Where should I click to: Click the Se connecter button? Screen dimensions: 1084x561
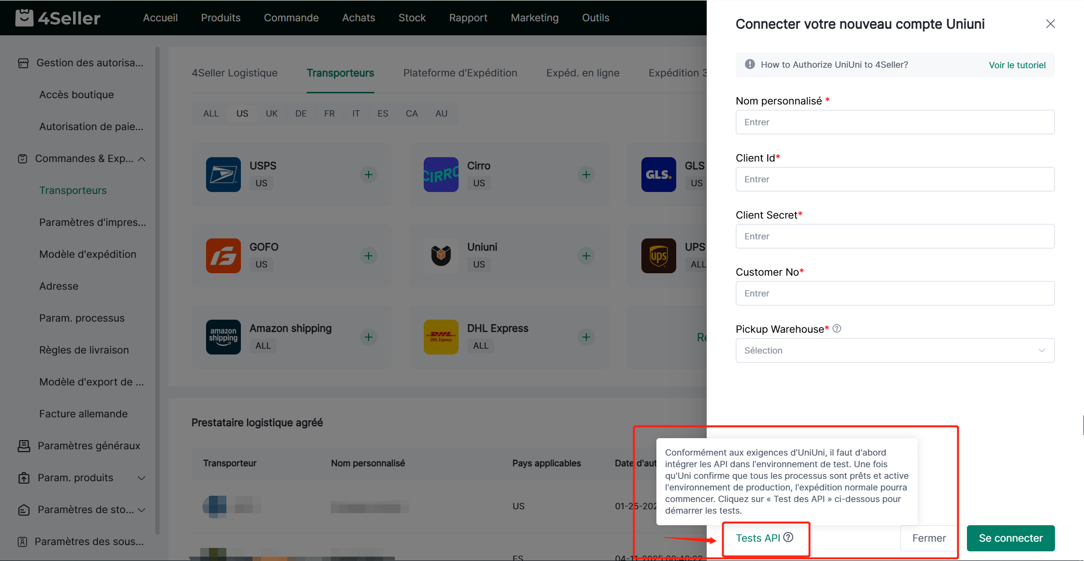[1010, 538]
